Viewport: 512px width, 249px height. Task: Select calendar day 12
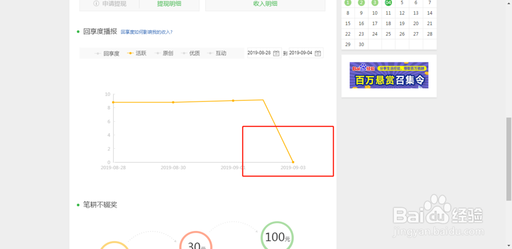402,13
